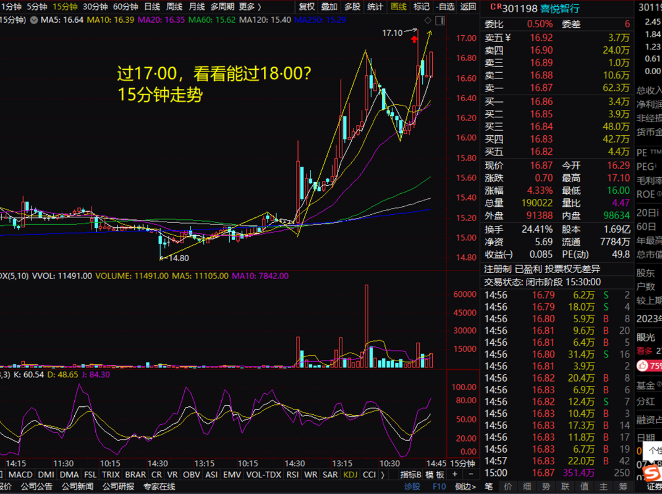Viewport: 662px width, 494px height.
Task: Select the CR indicator
Action: click(x=156, y=475)
